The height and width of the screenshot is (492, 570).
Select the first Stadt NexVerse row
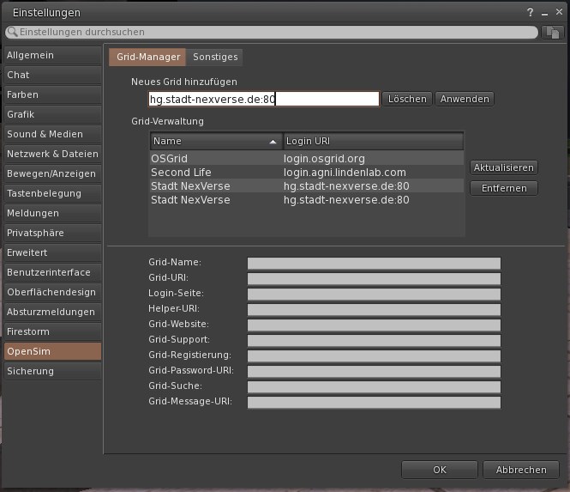[x=307, y=186]
